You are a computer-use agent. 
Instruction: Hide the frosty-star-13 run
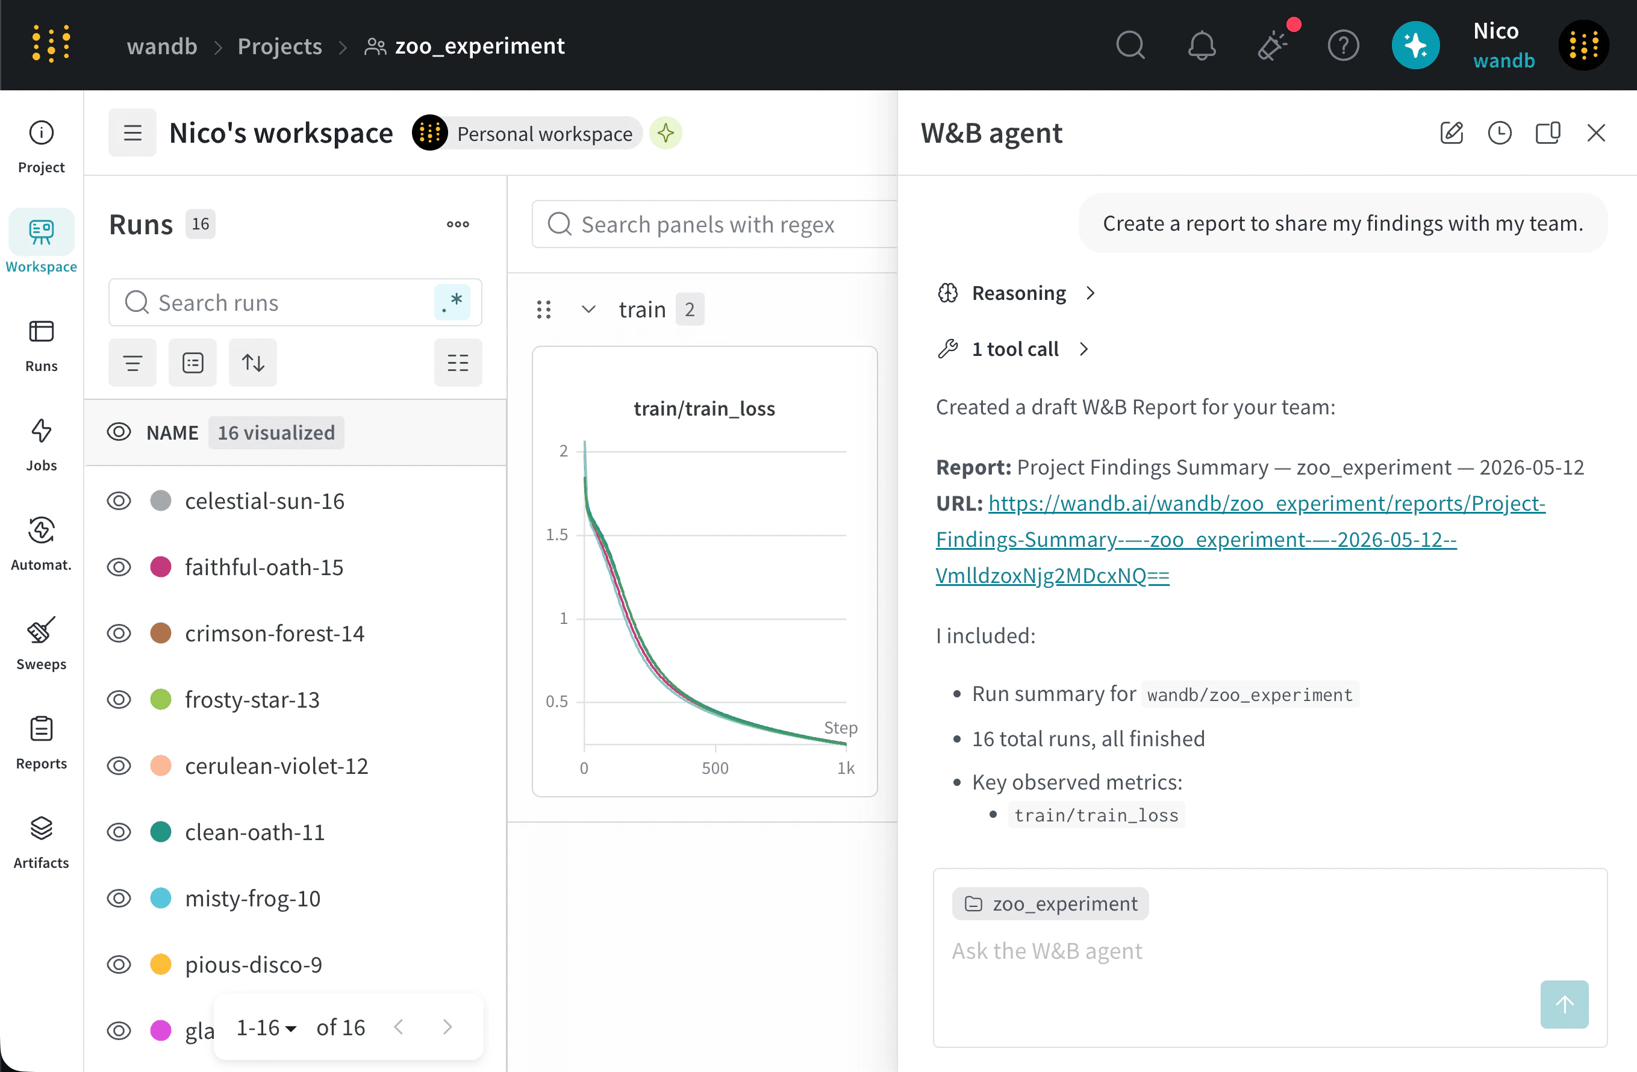tap(118, 699)
